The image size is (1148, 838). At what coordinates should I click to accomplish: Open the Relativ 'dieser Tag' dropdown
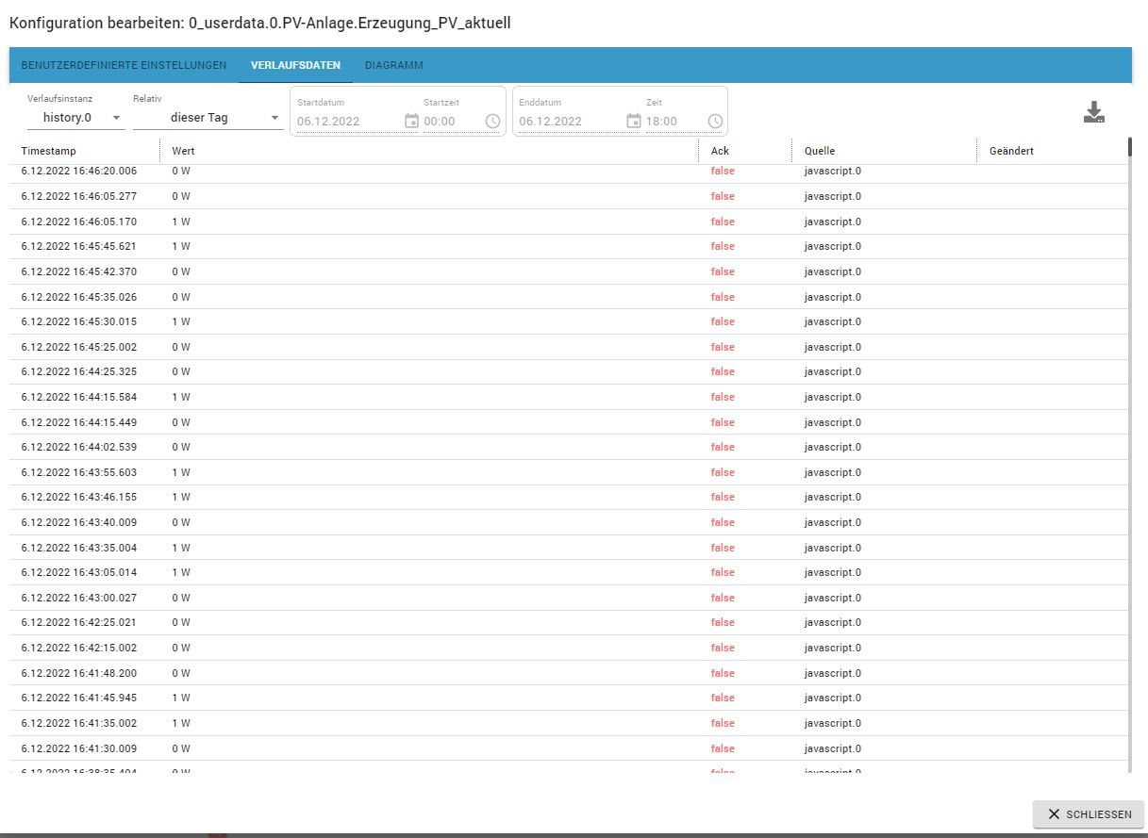tap(208, 118)
